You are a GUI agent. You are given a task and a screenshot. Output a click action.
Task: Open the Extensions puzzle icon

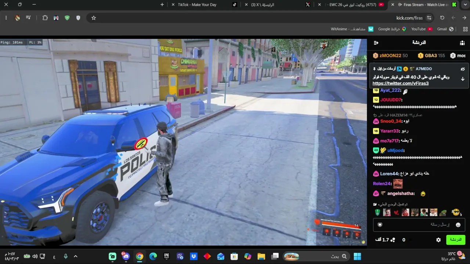tap(45, 18)
